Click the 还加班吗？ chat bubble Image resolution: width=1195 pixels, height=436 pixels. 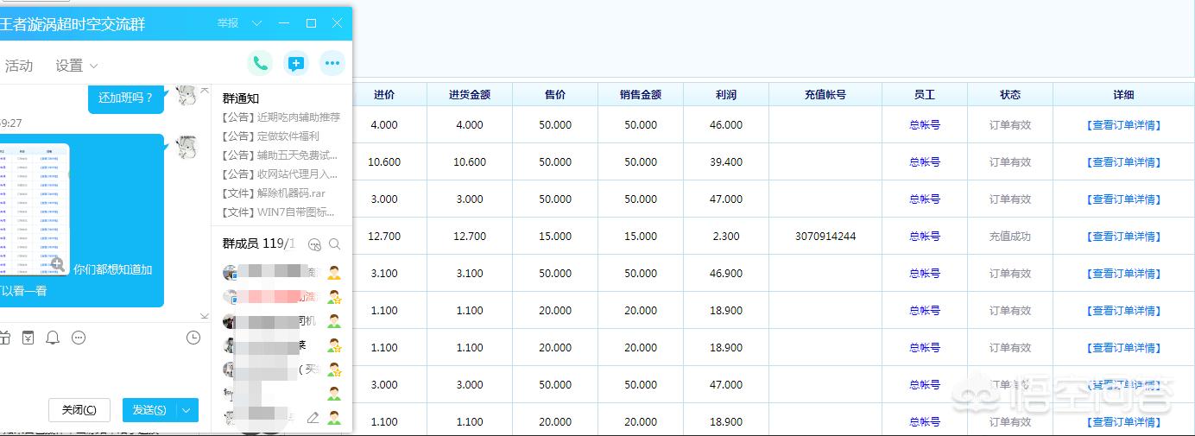point(126,98)
